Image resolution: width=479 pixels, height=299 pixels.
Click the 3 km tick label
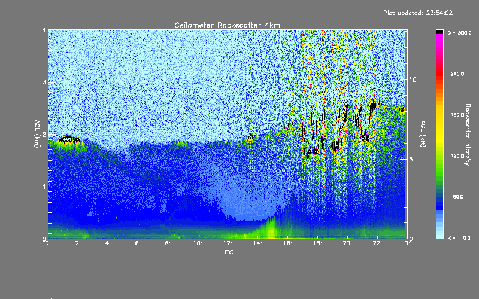click(44, 82)
